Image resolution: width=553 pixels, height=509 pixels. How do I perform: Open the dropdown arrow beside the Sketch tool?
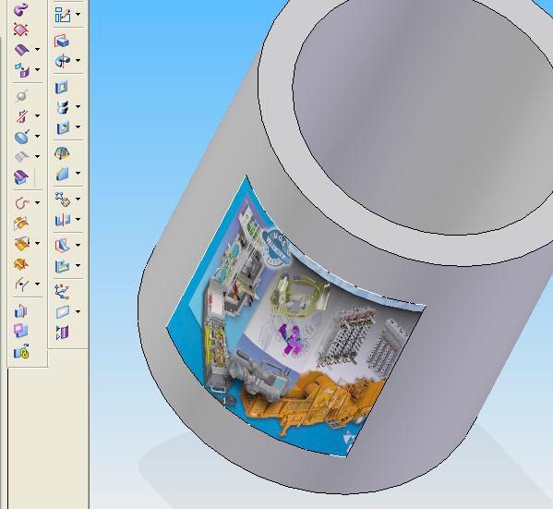pyautogui.click(x=78, y=15)
